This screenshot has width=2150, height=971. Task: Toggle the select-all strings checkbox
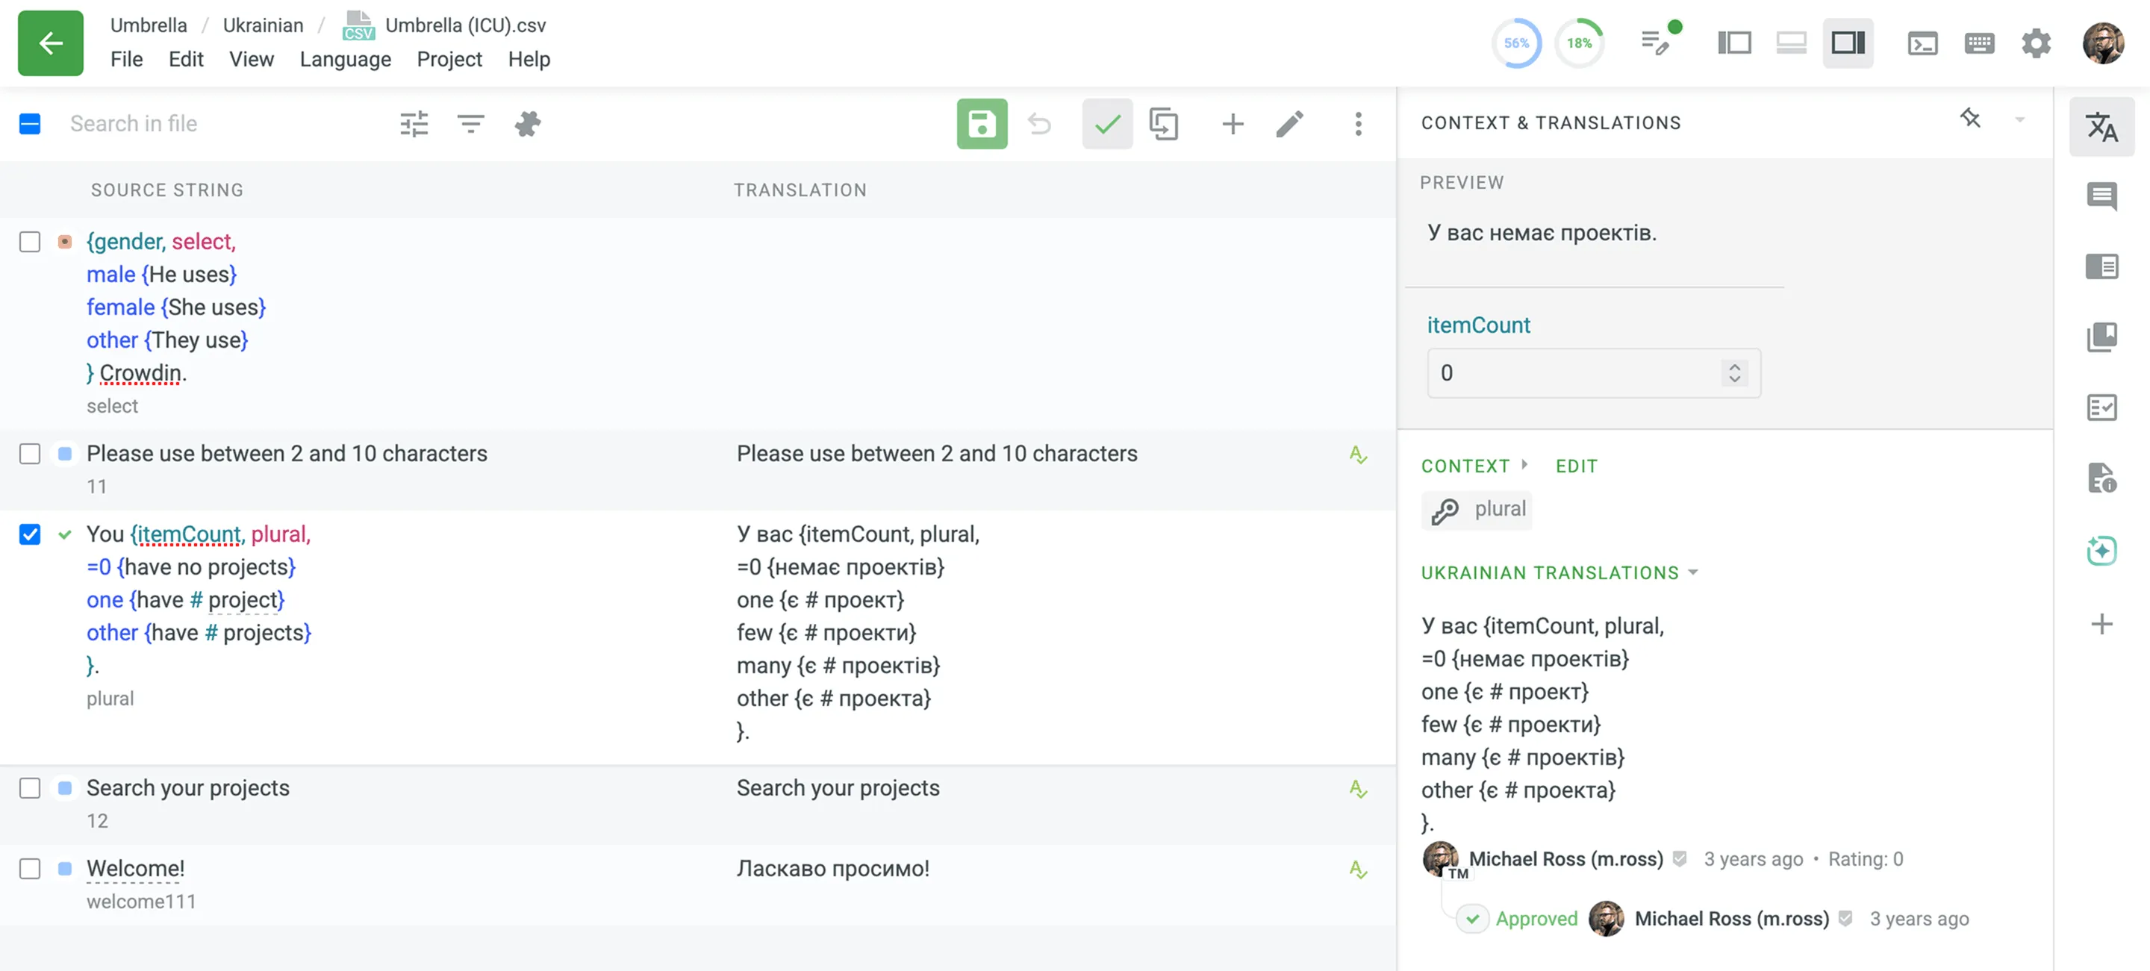point(30,123)
